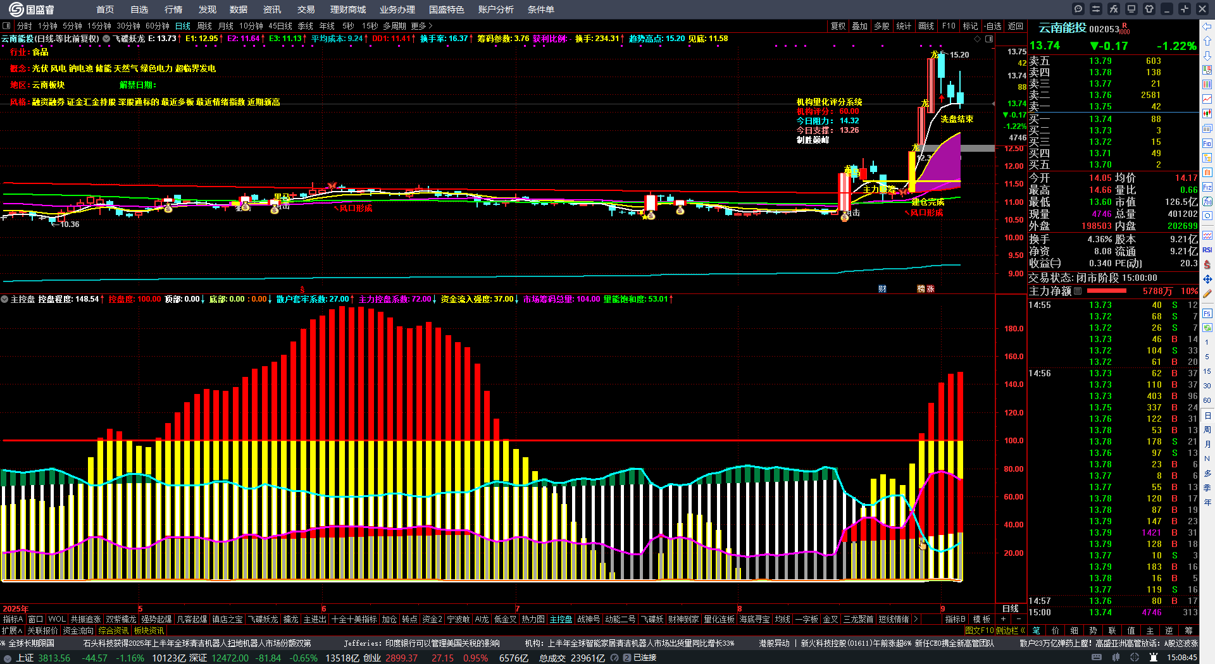
Task: Zoom out chart with - button
Action: click(1018, 619)
